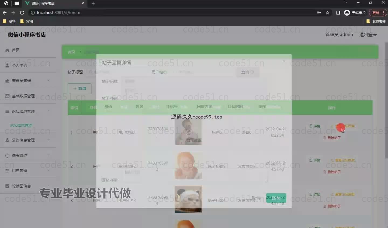
Task: Click the browser 更新 update button
Action: [x=378, y=13]
